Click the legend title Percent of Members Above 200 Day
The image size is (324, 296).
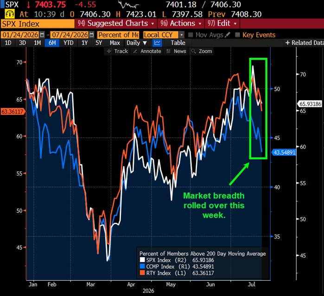[x=203, y=253]
